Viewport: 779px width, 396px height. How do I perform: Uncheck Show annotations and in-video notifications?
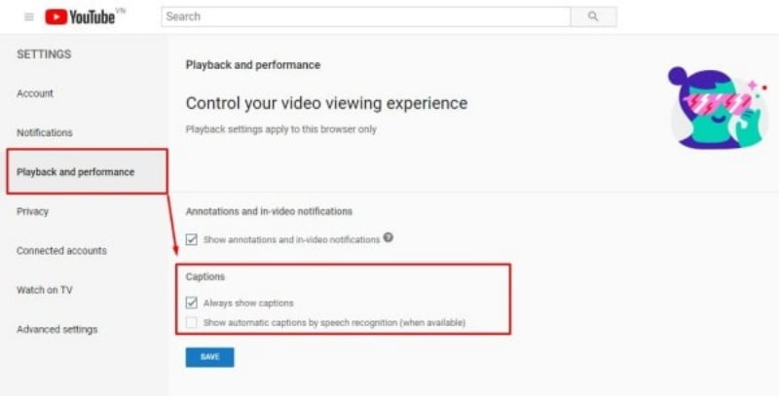(x=192, y=238)
